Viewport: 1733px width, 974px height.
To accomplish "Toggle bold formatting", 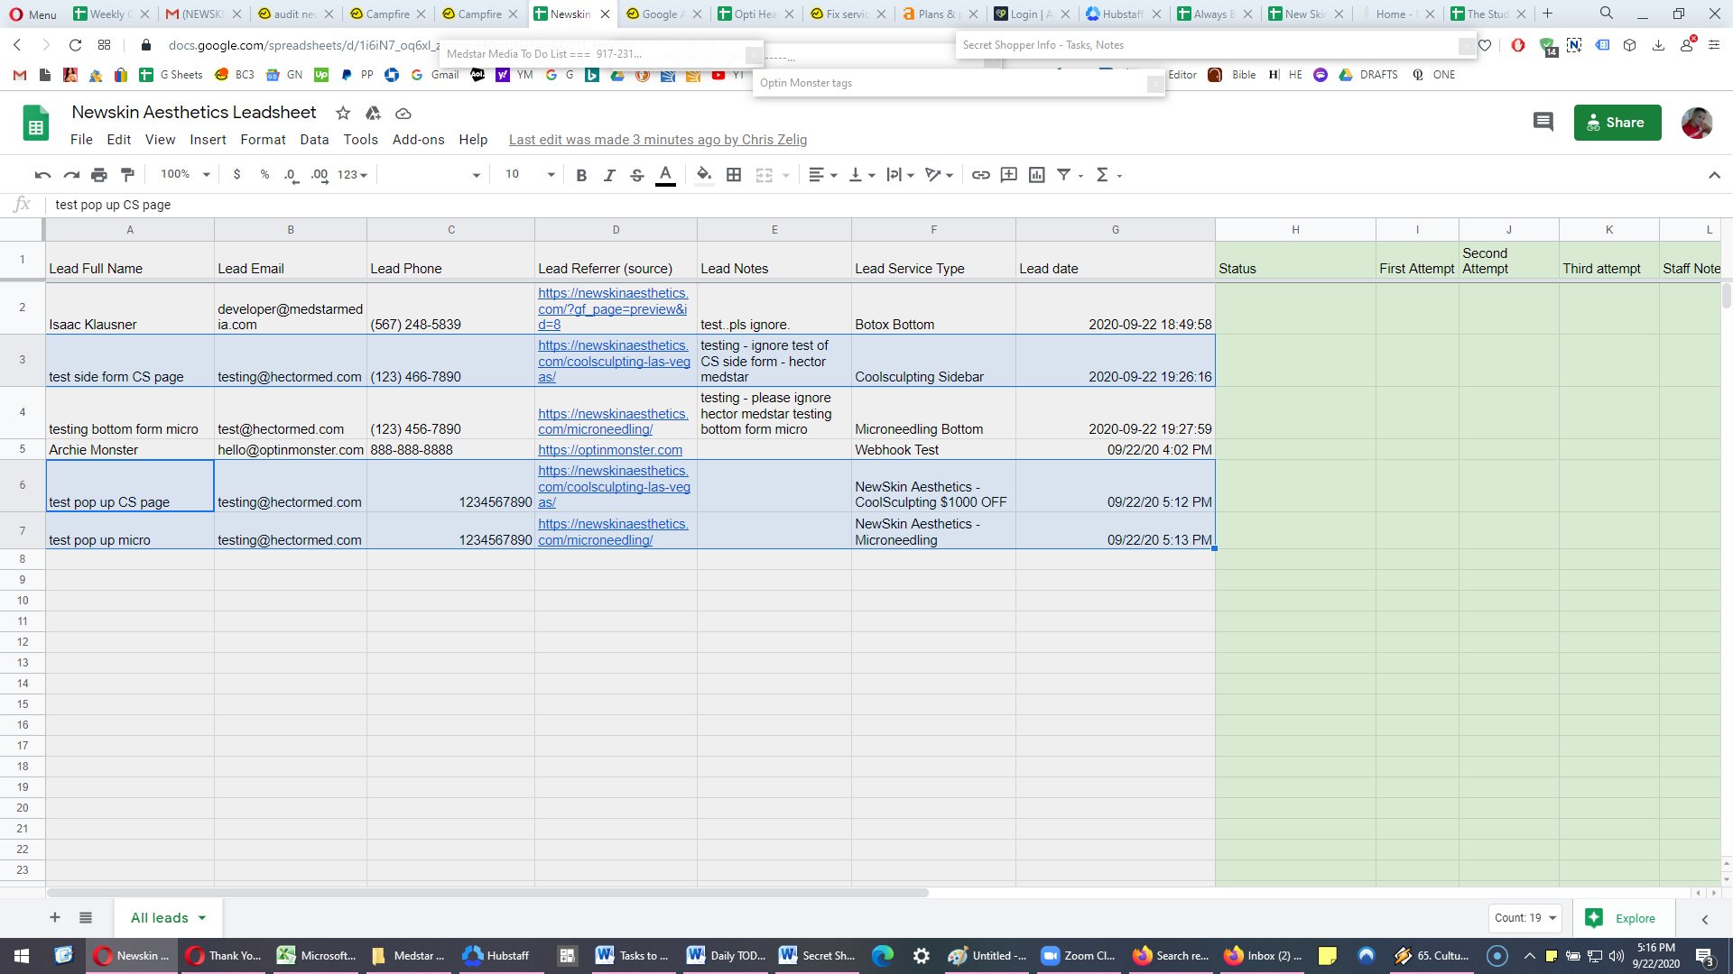I will [x=581, y=175].
